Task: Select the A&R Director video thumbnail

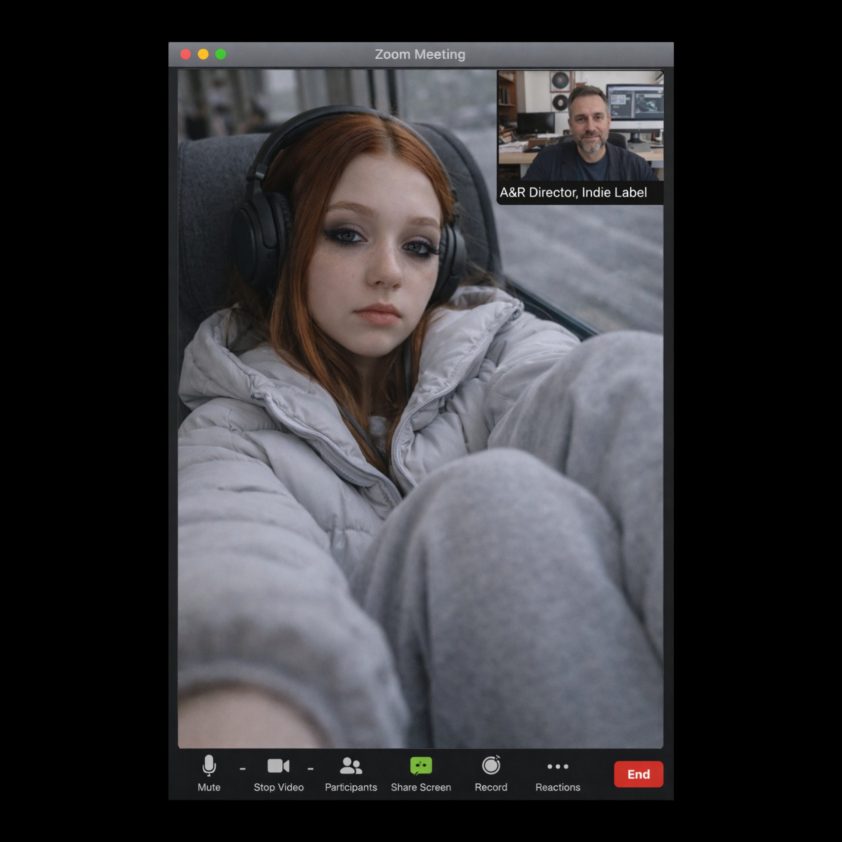Action: (x=580, y=126)
